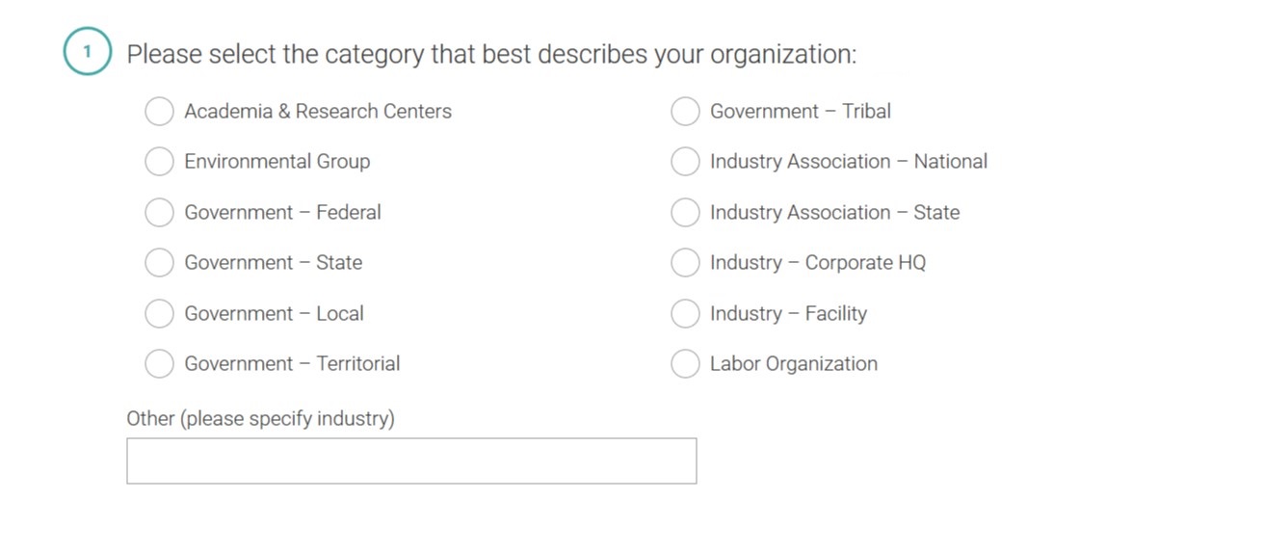Pick the Industry Association – National radio button
The width and height of the screenshot is (1264, 552).
[x=685, y=162]
